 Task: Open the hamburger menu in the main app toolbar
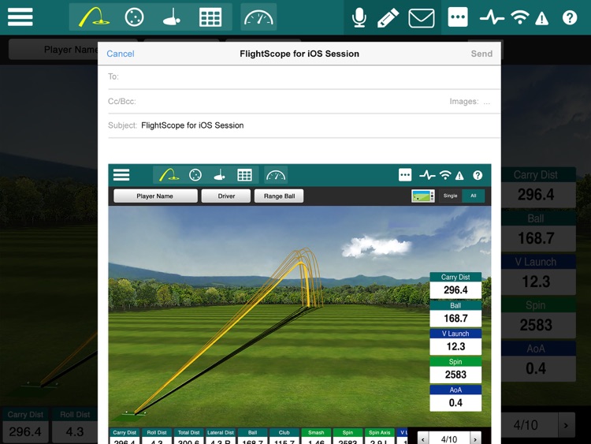(20, 17)
